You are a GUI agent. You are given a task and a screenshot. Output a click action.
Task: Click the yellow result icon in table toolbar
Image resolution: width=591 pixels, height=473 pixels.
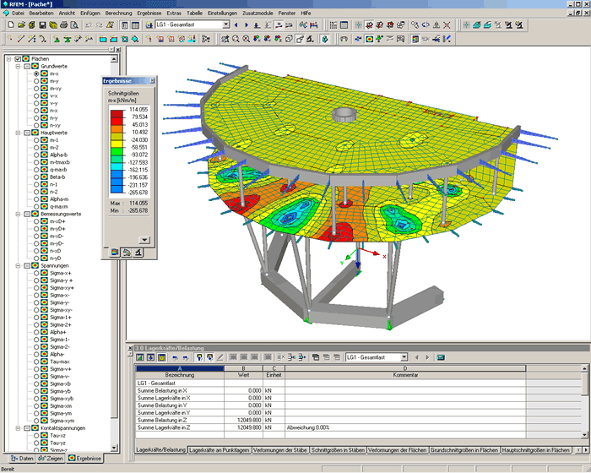click(162, 357)
